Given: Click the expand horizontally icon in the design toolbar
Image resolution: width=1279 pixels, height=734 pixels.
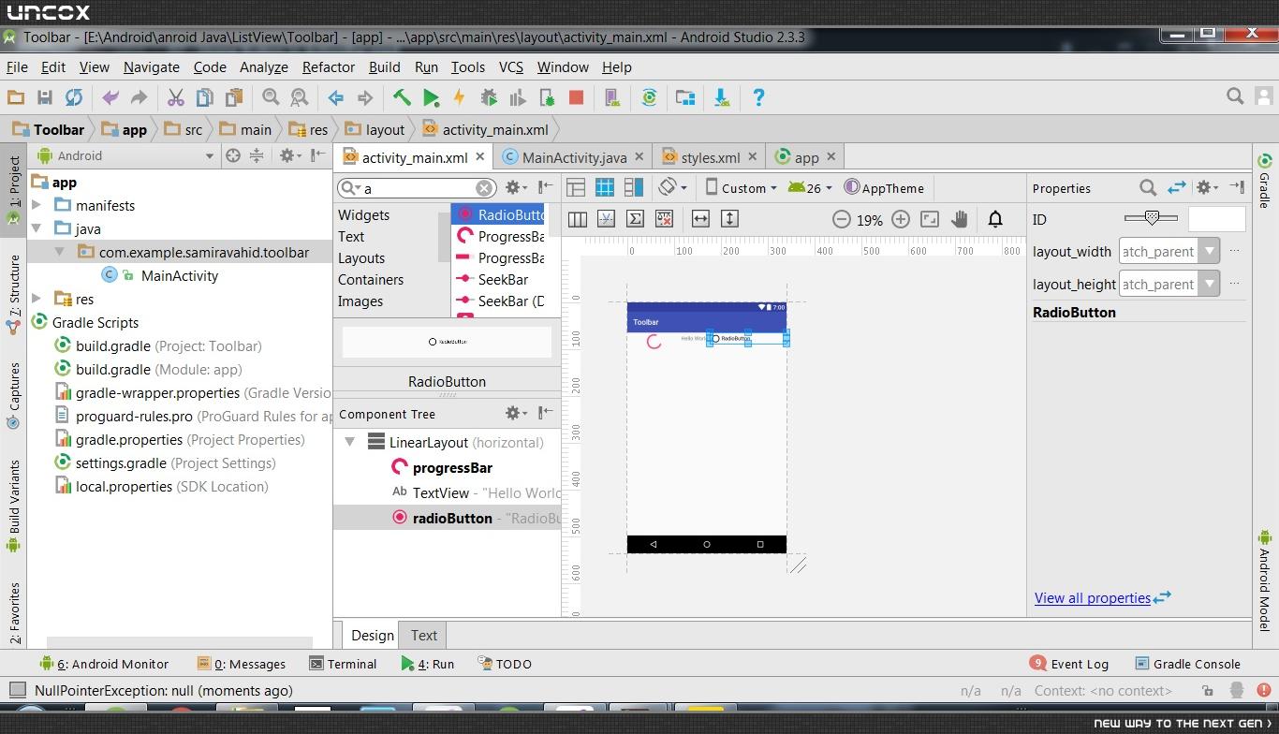Looking at the screenshot, I should tap(700, 219).
